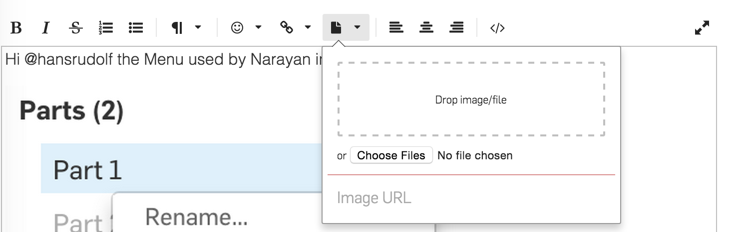744x232 pixels.
Task: Click the Choose Files button
Action: [391, 155]
